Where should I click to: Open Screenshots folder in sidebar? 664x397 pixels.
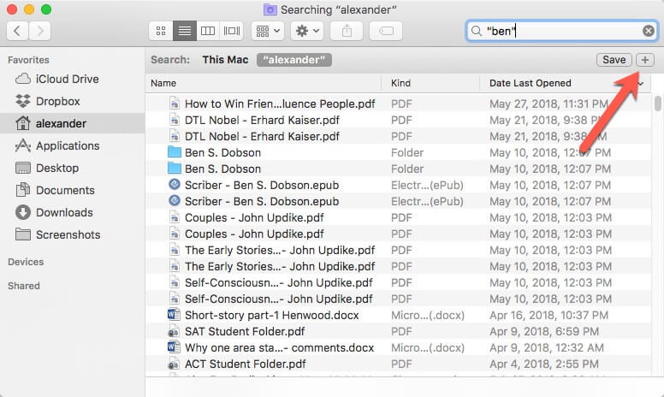[73, 234]
